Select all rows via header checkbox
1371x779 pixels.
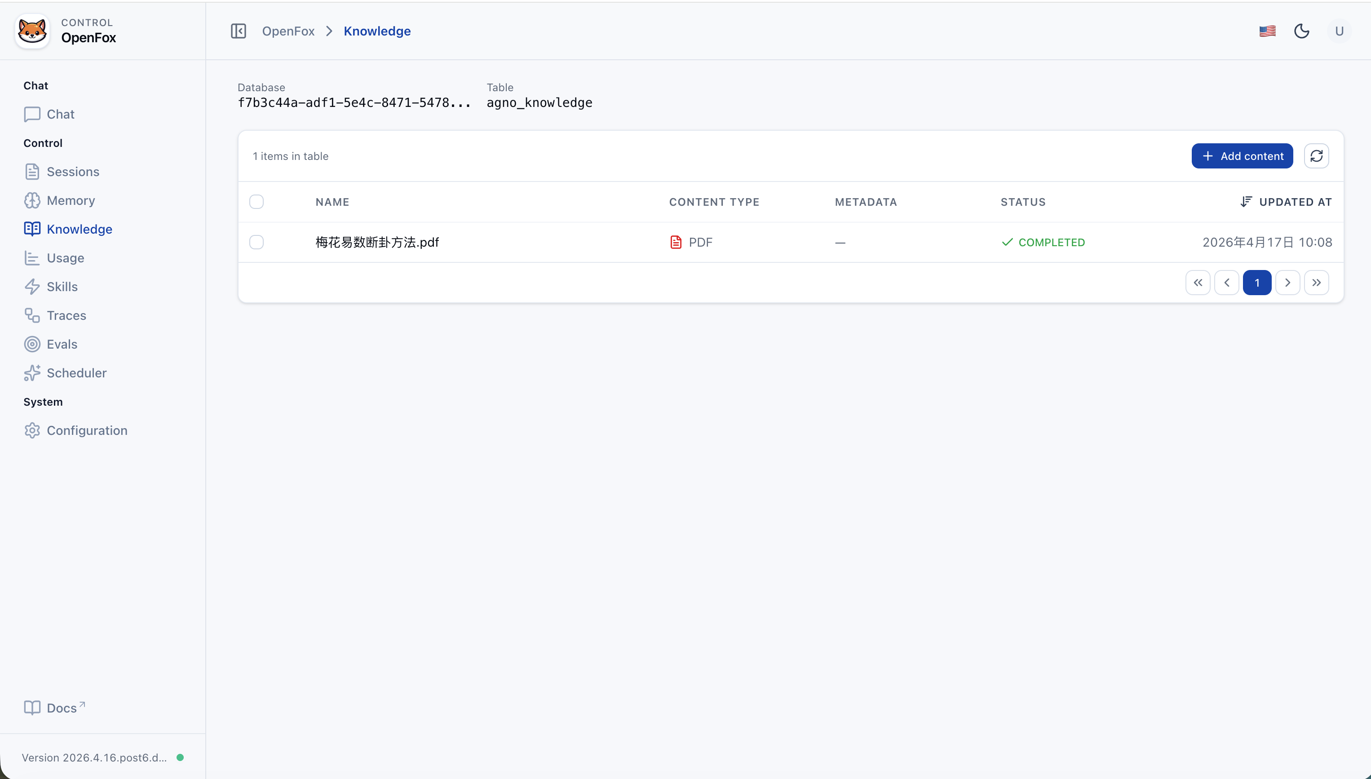click(256, 201)
